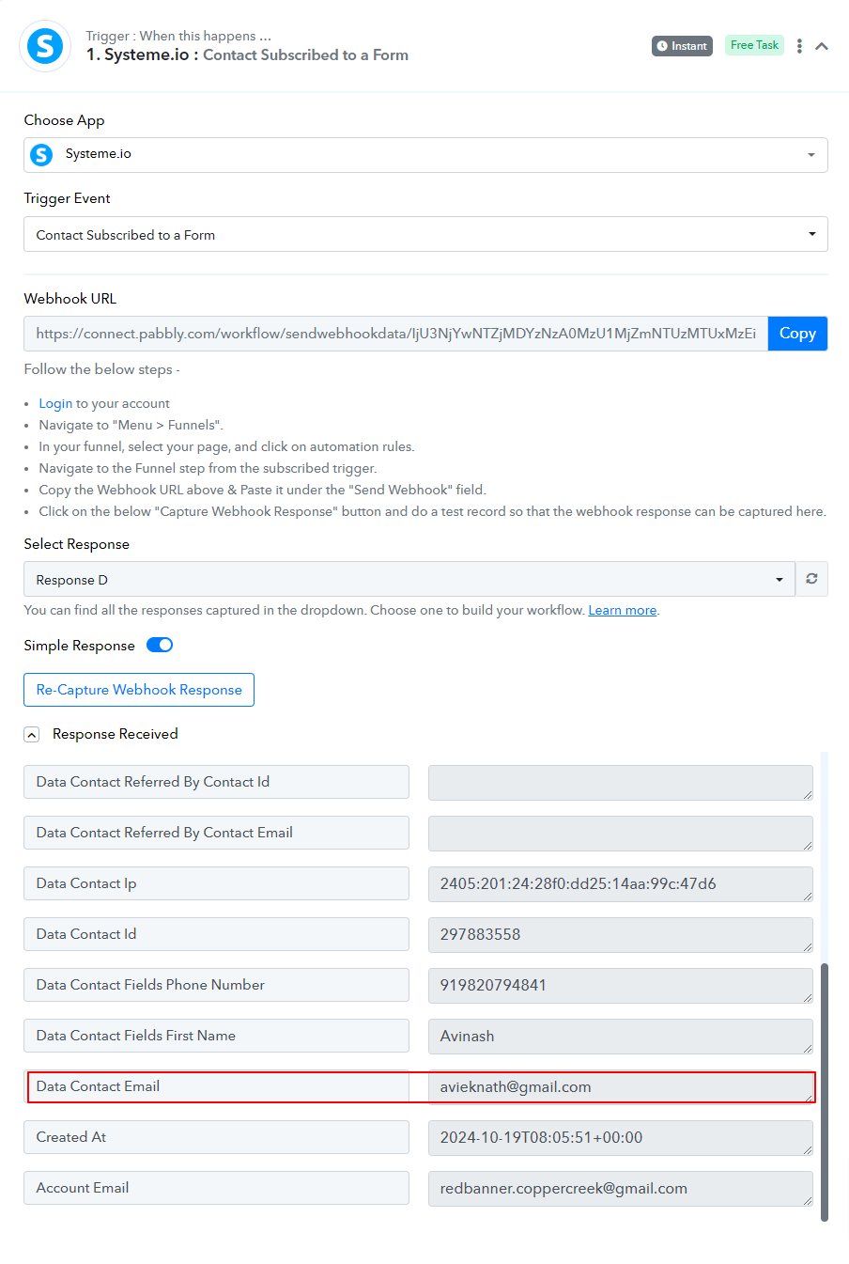Click the response list vertical scrollbar
The width and height of the screenshot is (849, 1264).
[825, 1092]
